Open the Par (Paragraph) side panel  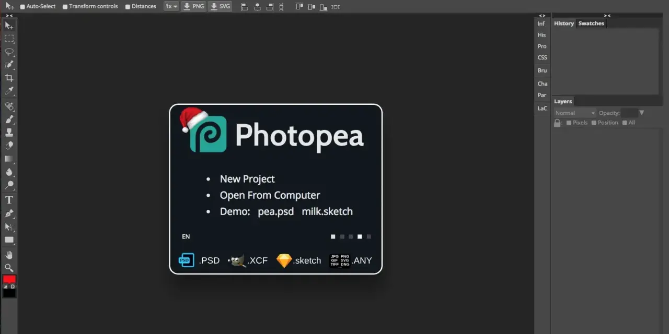(542, 95)
